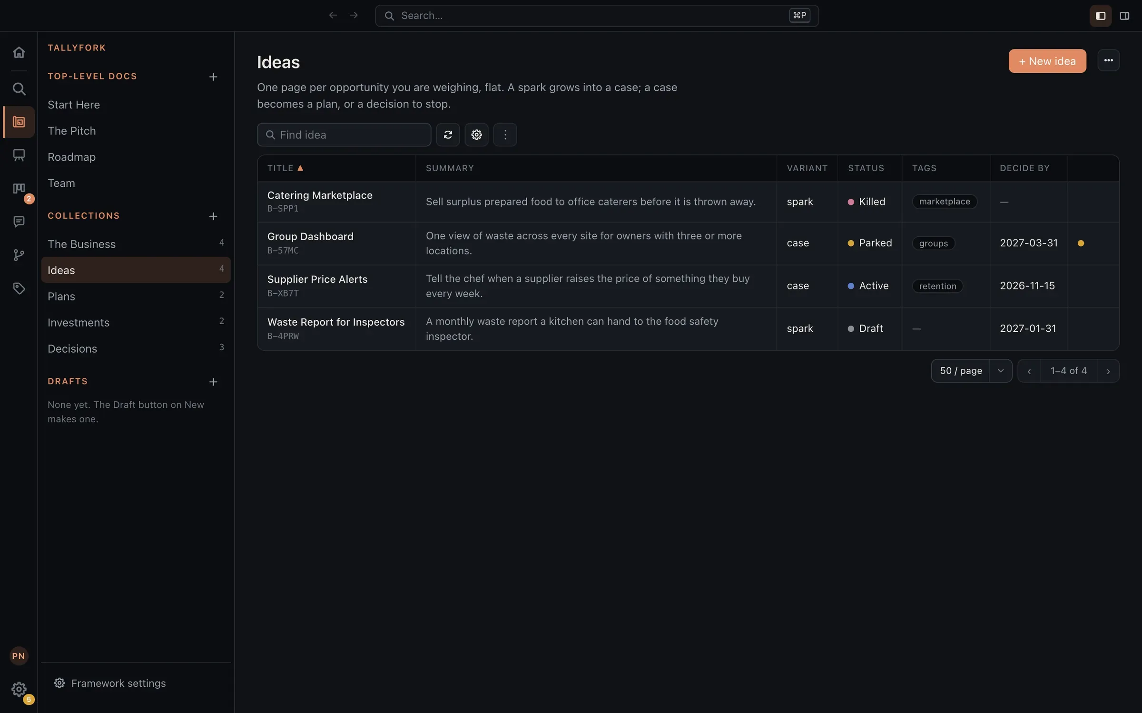Screen dimensions: 1142x713
Task: Open the Group Dashboard idea
Action: coord(310,237)
